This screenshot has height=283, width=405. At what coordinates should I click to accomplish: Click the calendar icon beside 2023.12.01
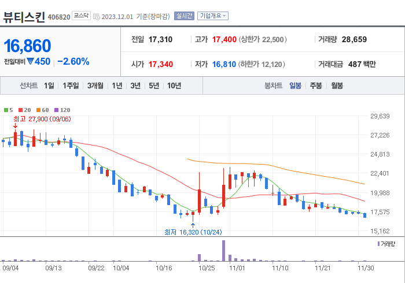[97, 17]
